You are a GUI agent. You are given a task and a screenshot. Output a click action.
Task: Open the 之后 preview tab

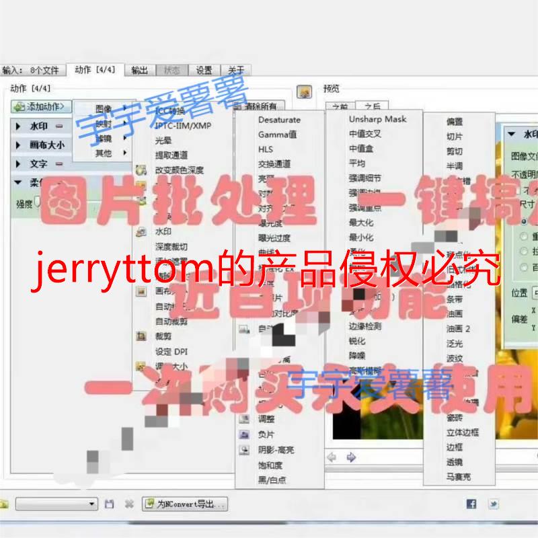[372, 106]
